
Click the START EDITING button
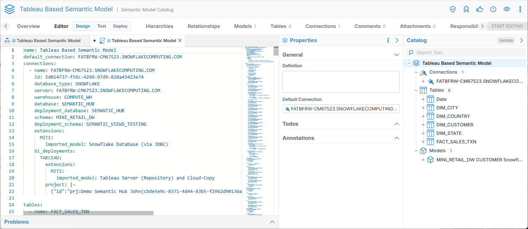(x=507, y=26)
